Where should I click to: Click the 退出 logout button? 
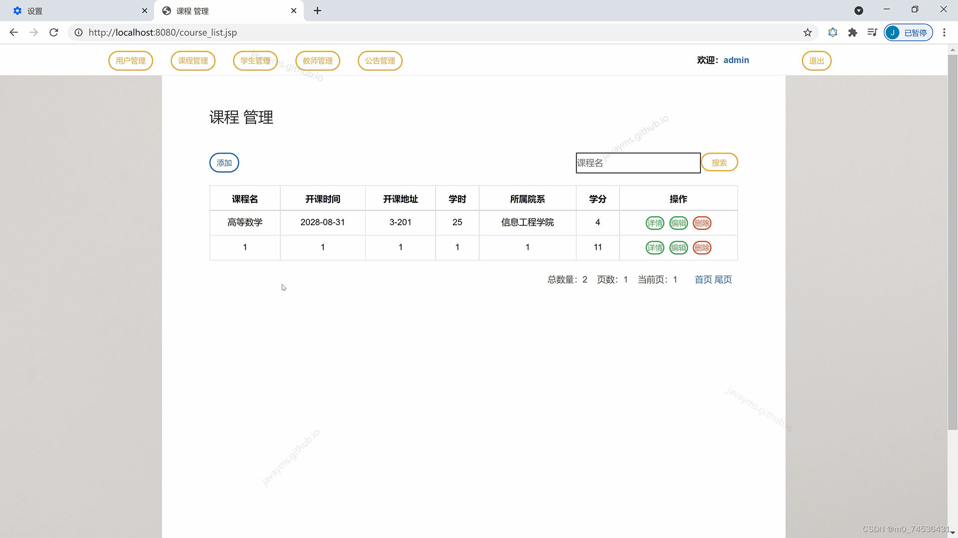(817, 61)
